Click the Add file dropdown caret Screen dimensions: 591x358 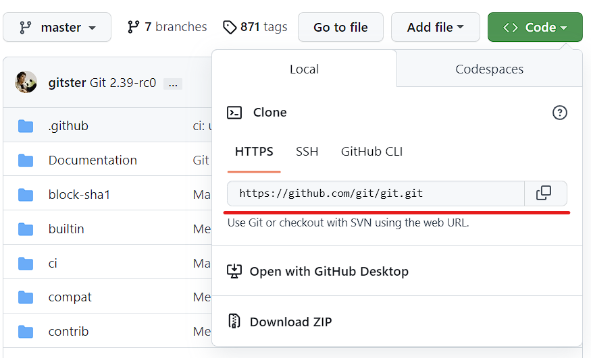[460, 27]
